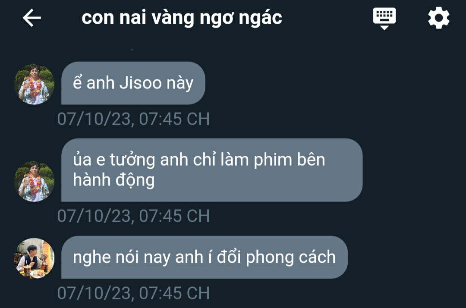The height and width of the screenshot is (308, 466).
Task: Tap the avatar beside "ể anh Jisoo này"
Action: (x=34, y=85)
